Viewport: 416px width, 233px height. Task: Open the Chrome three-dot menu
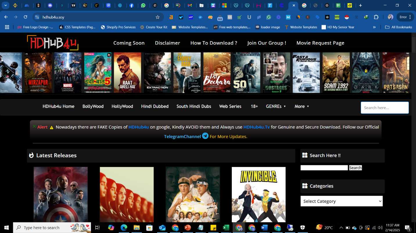[x=410, y=17]
